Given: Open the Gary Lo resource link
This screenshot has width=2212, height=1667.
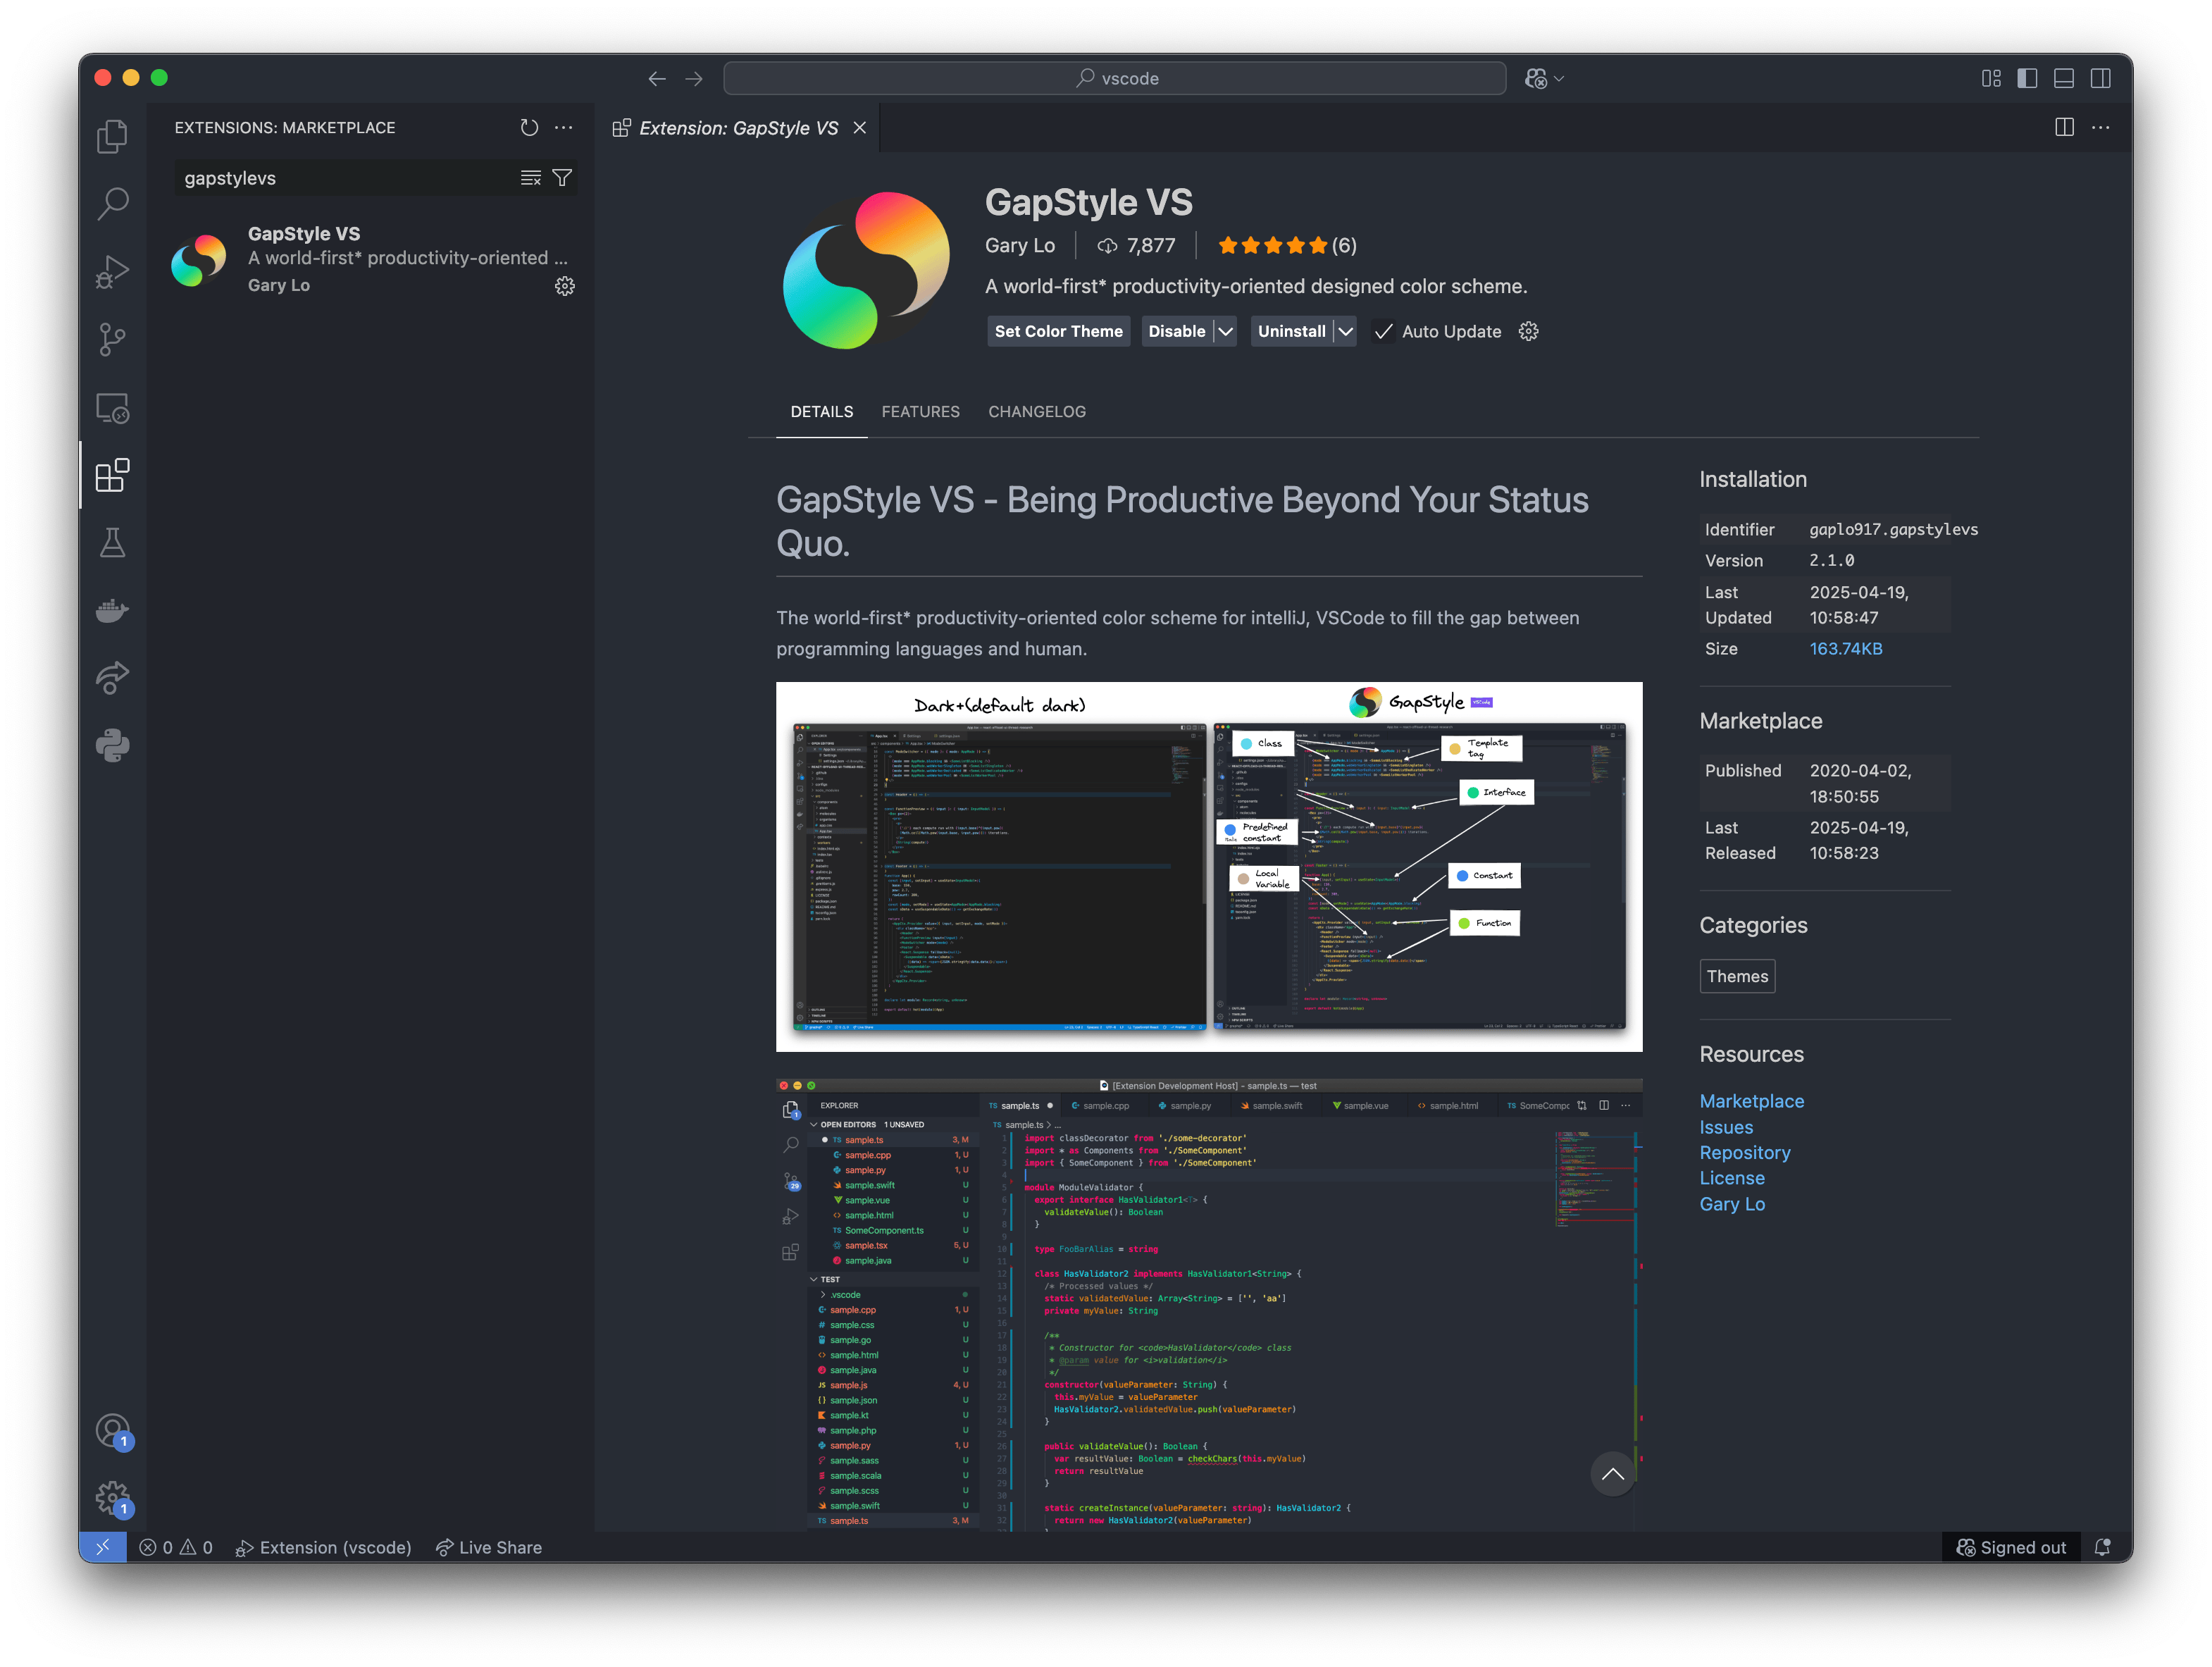Looking at the screenshot, I should coord(1731,1204).
